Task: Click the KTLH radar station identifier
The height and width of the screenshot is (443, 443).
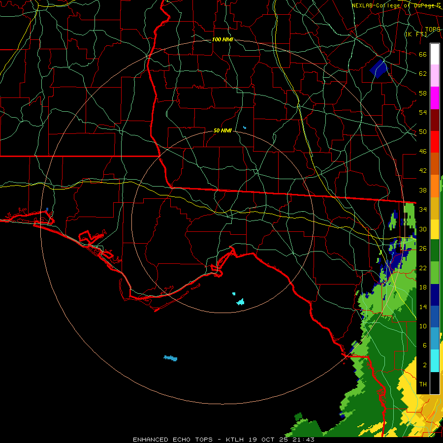Action: 235,440
